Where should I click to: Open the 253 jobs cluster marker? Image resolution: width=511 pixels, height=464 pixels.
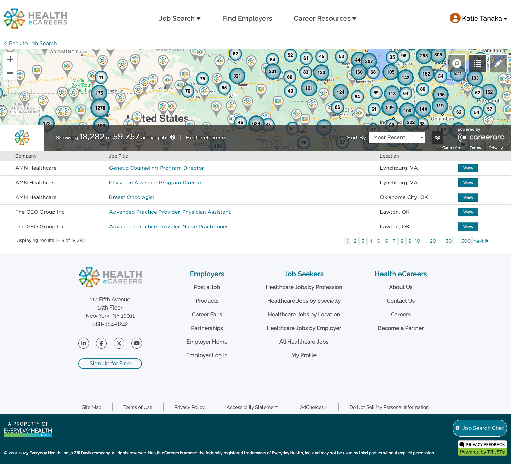(x=424, y=56)
